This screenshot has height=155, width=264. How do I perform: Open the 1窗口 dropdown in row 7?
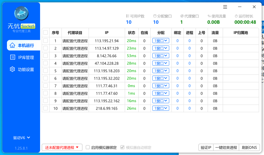pyautogui.click(x=161, y=86)
